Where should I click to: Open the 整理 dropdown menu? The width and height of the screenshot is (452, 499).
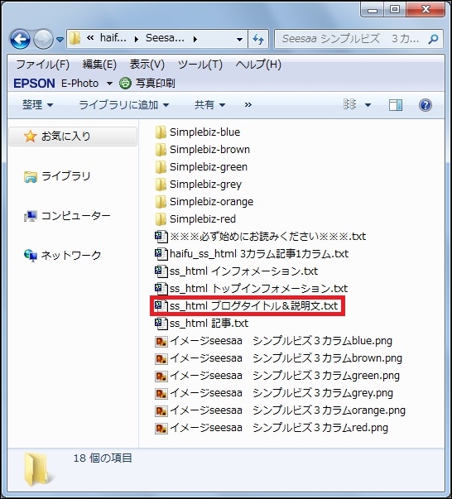(37, 104)
